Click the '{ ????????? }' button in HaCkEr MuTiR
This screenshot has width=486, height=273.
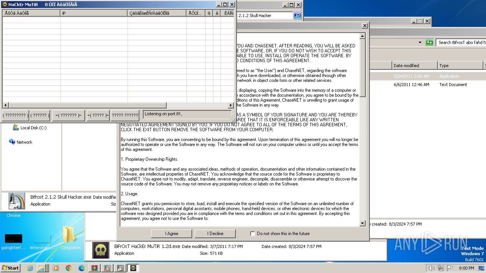[16, 116]
